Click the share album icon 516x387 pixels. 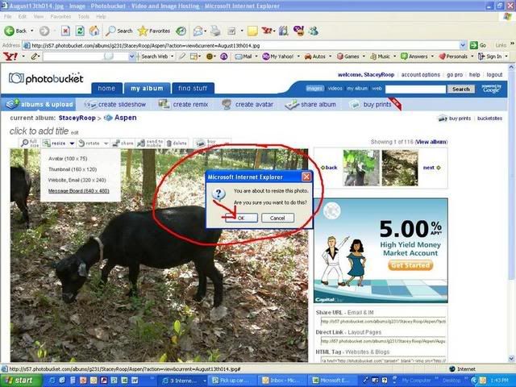(x=290, y=104)
